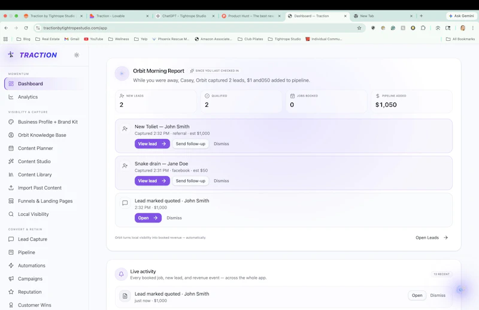Screen dimensions: 479x310
Task: View lead for New Toliet — John Smith
Action: [152, 143]
